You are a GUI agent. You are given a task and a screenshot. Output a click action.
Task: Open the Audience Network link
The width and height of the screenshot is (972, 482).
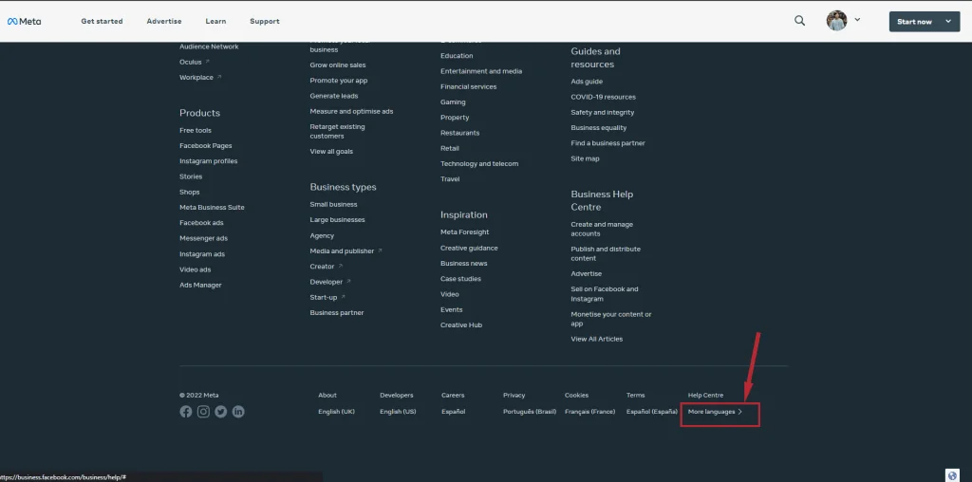[209, 46]
